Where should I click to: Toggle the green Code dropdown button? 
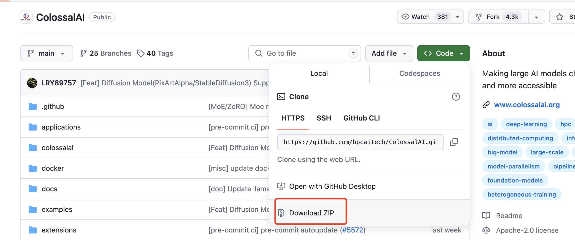click(443, 53)
